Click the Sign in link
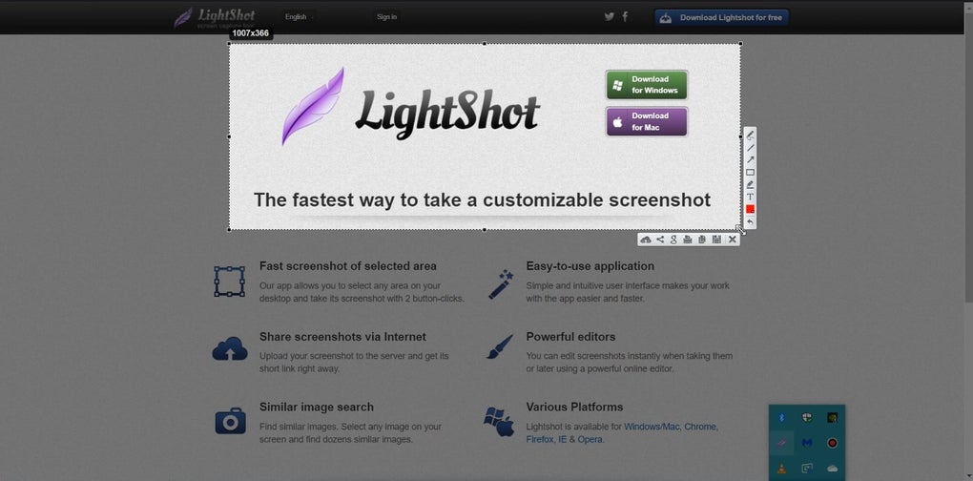The height and width of the screenshot is (481, 973). coord(386,17)
